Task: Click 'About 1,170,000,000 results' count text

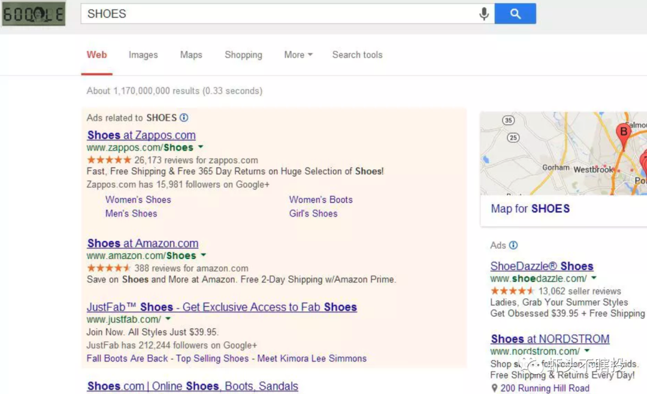Action: point(143,91)
